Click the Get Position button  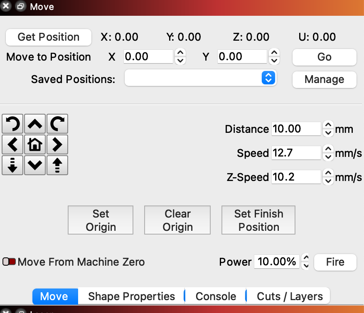tap(48, 37)
